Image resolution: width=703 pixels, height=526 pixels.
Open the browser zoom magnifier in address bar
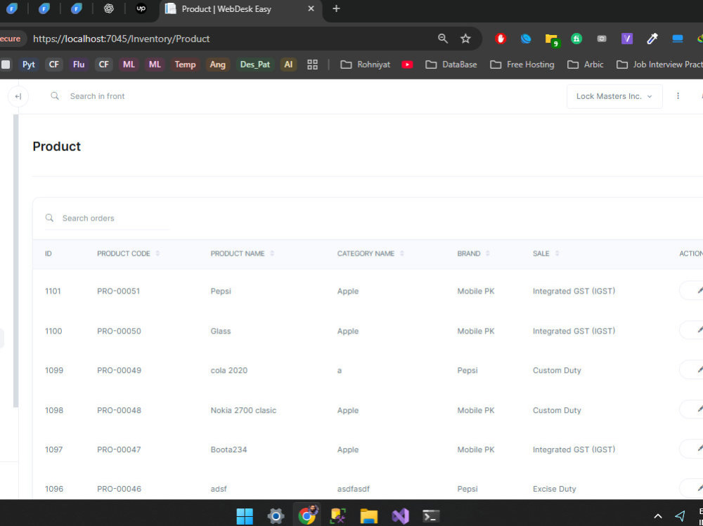(443, 39)
